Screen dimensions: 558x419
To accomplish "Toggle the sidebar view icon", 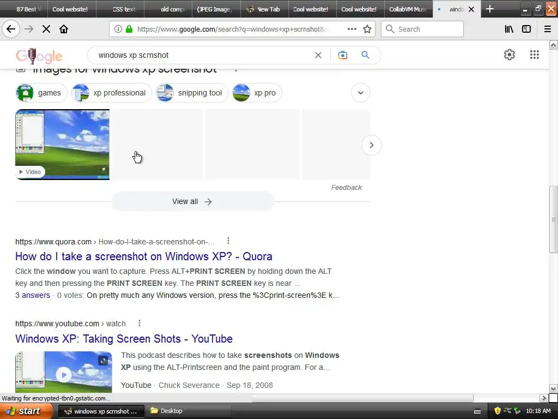I will coord(526,29).
